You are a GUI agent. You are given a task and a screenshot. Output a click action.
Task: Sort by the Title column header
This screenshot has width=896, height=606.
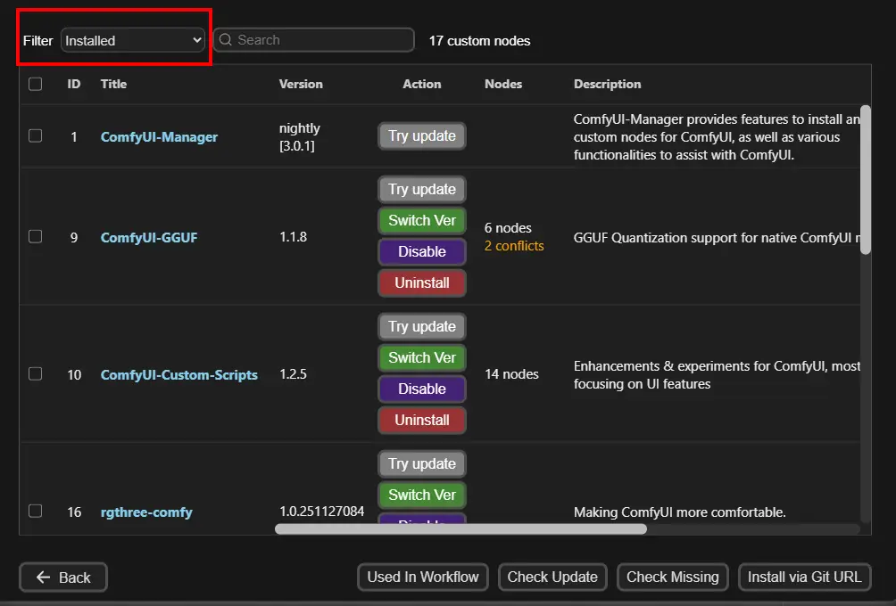[113, 84]
